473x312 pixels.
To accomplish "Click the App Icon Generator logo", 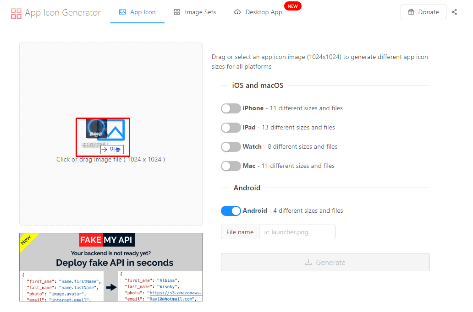I will 16,13.
